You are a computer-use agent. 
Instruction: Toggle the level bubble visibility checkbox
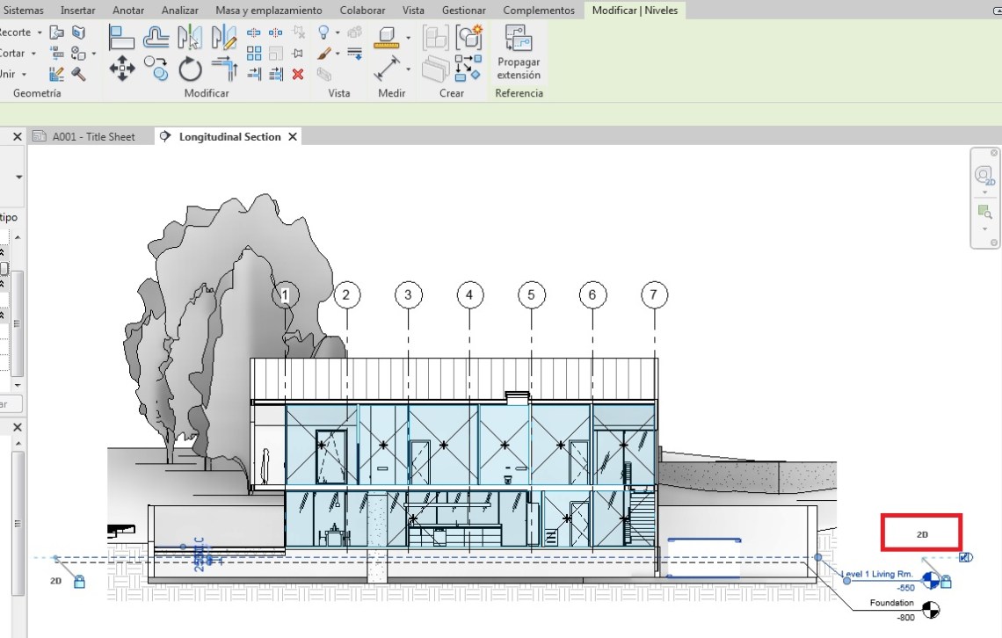coord(966,557)
